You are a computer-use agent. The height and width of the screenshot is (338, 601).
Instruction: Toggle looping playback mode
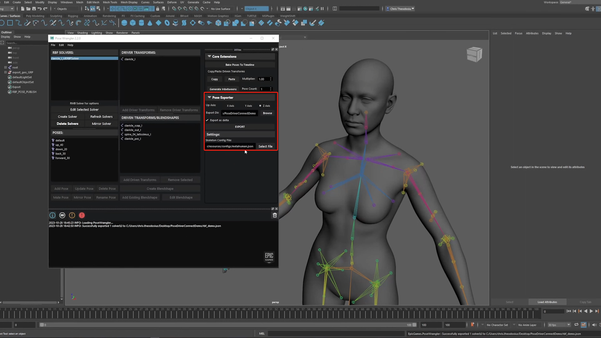[576, 325]
